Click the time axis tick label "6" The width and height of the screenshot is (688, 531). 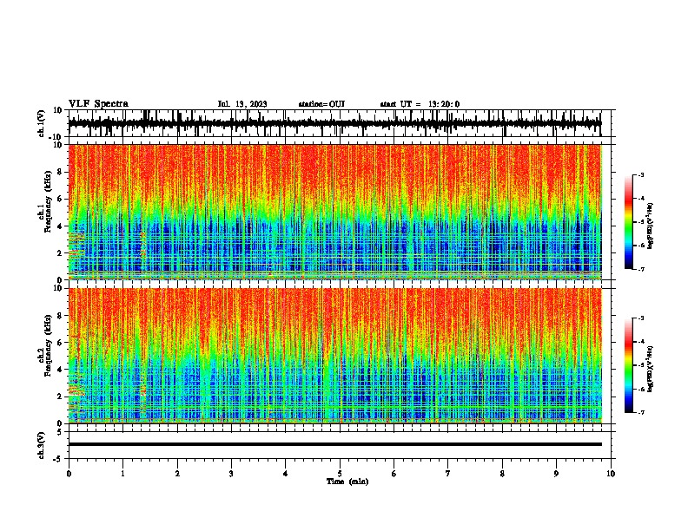(394, 474)
